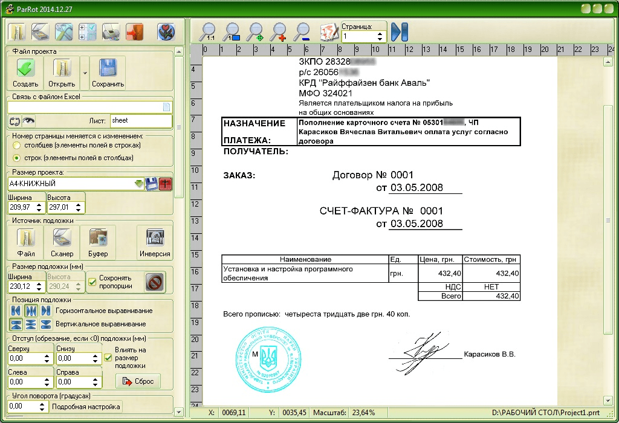619x423 pixels.
Task: Click the round blue stamp on document
Action: 268,359
